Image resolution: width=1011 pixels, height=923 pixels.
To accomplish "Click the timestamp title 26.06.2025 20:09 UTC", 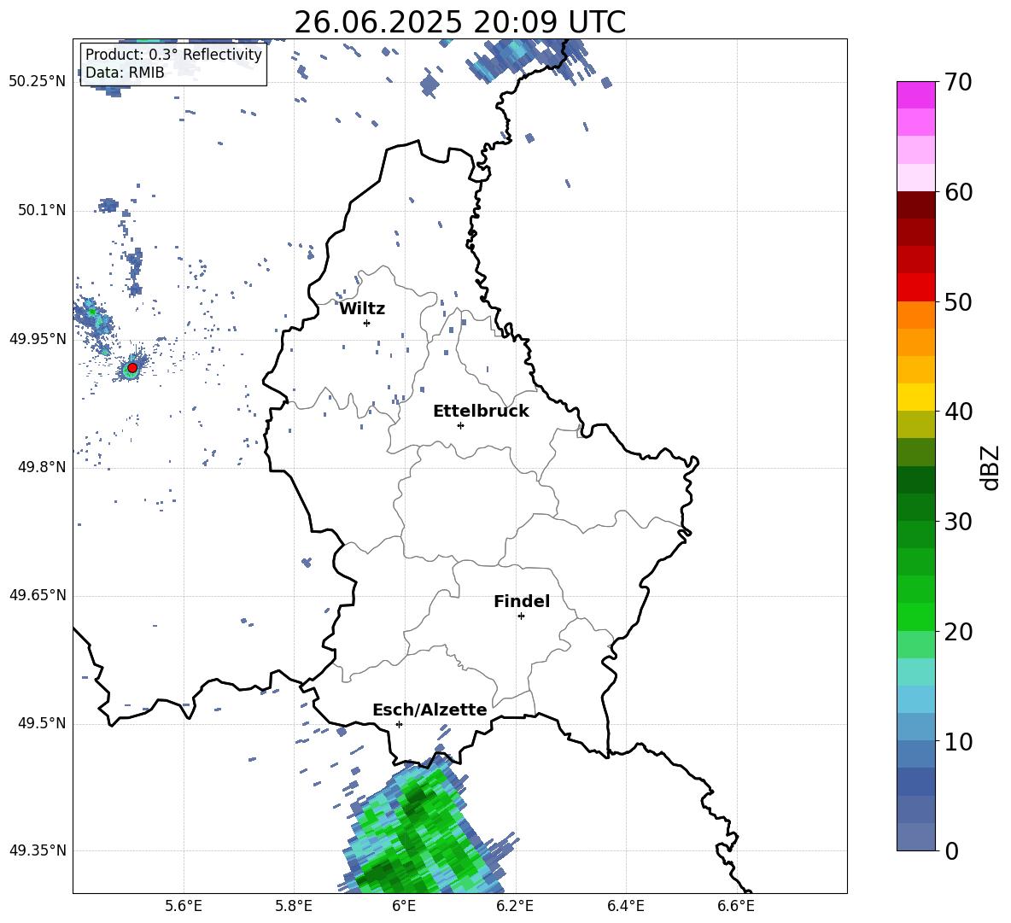I will (x=459, y=22).
